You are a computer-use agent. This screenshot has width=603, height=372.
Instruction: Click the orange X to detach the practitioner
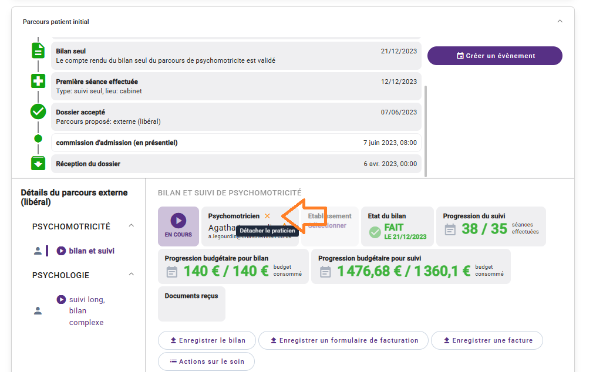point(268,216)
